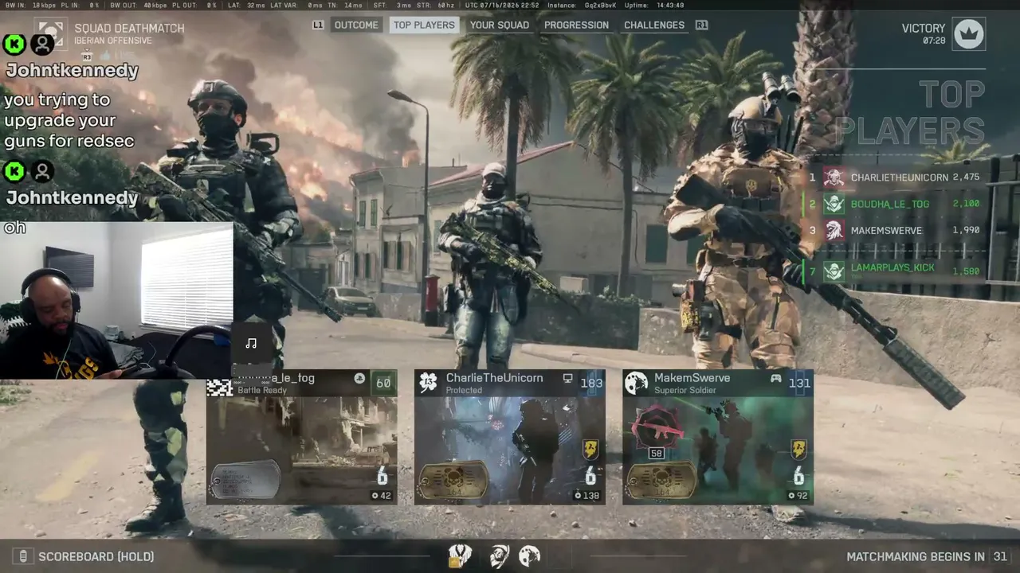Click the clover emblem on the CharlieTheUnicorn card

429,383
